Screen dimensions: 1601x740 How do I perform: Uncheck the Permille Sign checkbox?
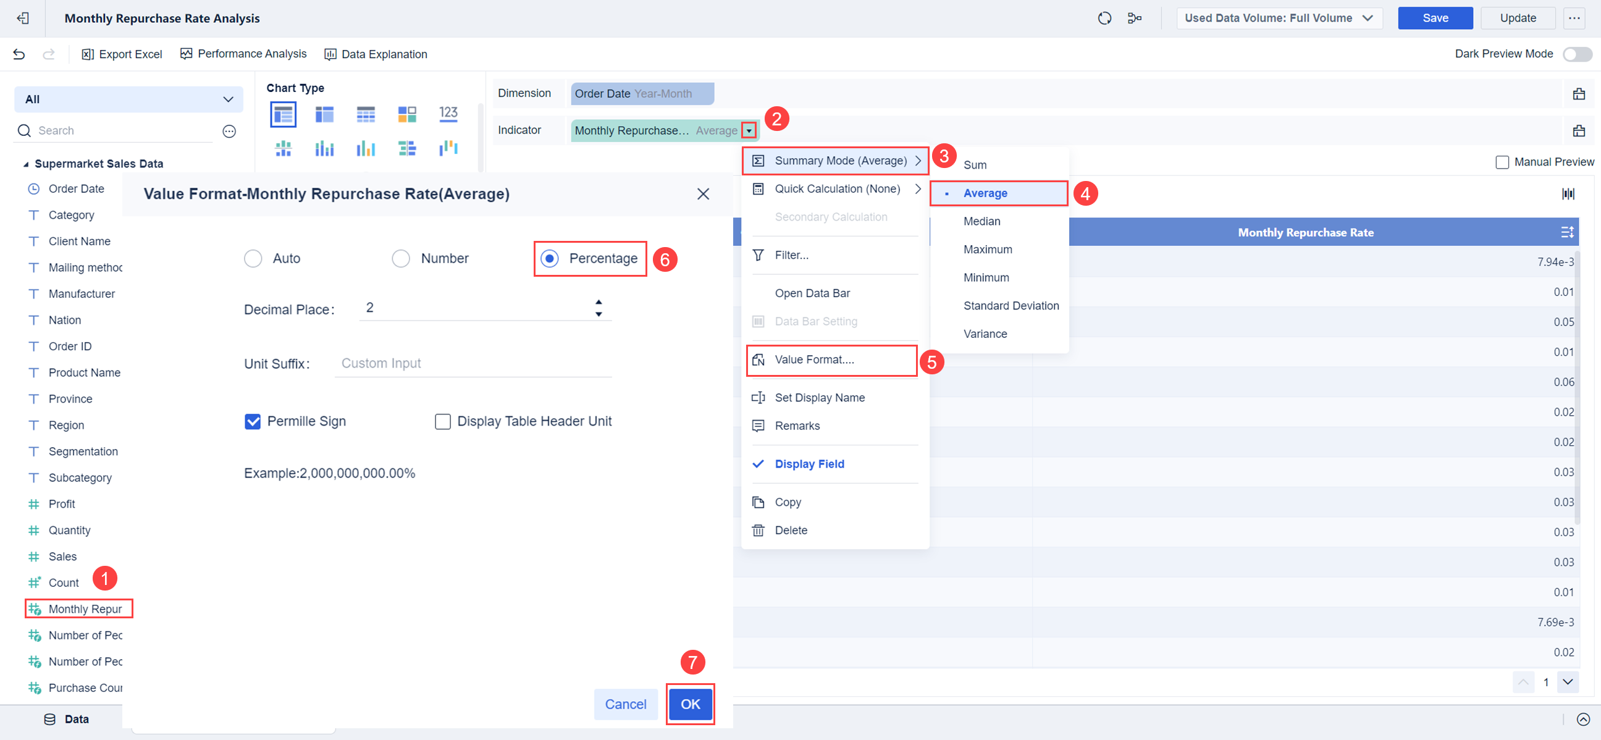[x=253, y=421]
